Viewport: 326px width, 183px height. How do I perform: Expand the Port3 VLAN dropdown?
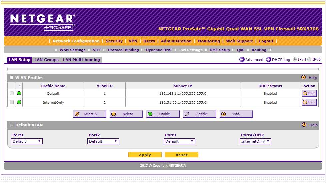click(179, 141)
